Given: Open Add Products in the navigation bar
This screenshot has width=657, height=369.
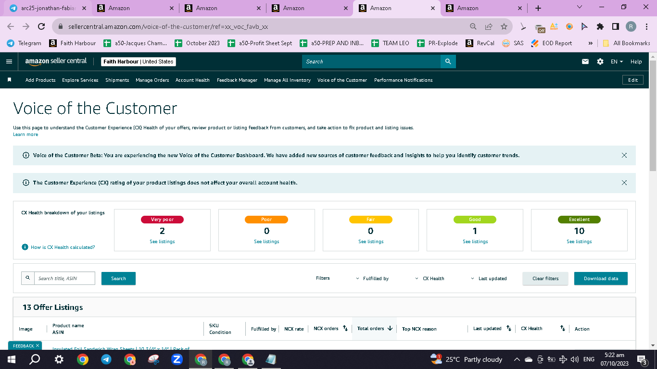Looking at the screenshot, I should [x=40, y=80].
